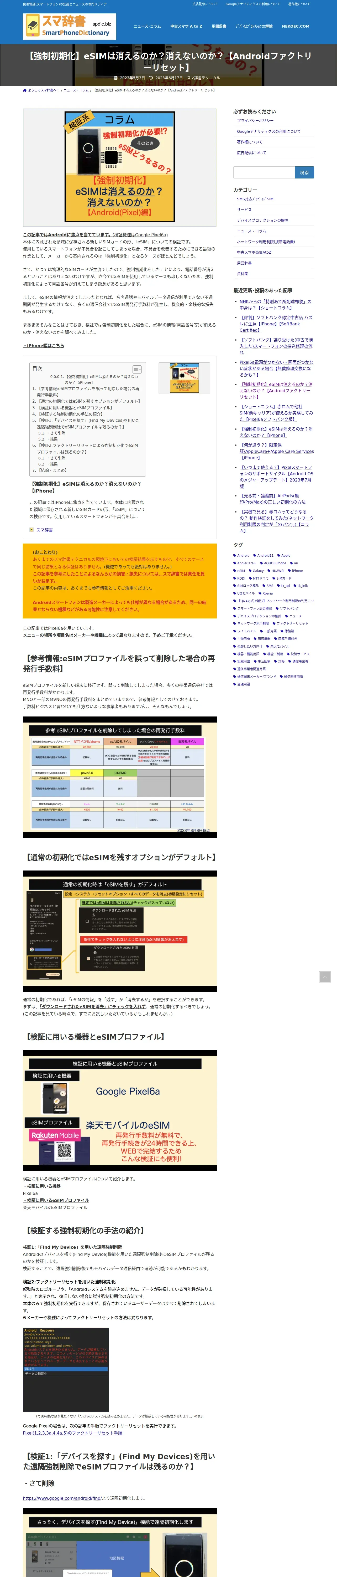This screenshot has width=337, height=1577.
Task: Open the 中古スマホ売買AtoZ category
Action: pos(254,252)
